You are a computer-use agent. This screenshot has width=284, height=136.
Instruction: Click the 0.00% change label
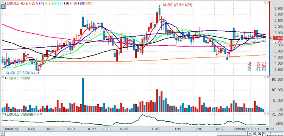click(278, 41)
